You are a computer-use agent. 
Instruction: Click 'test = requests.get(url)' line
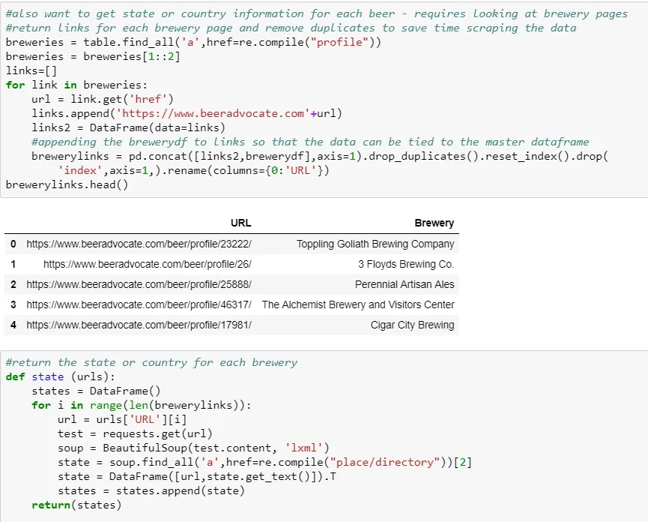tap(135, 434)
